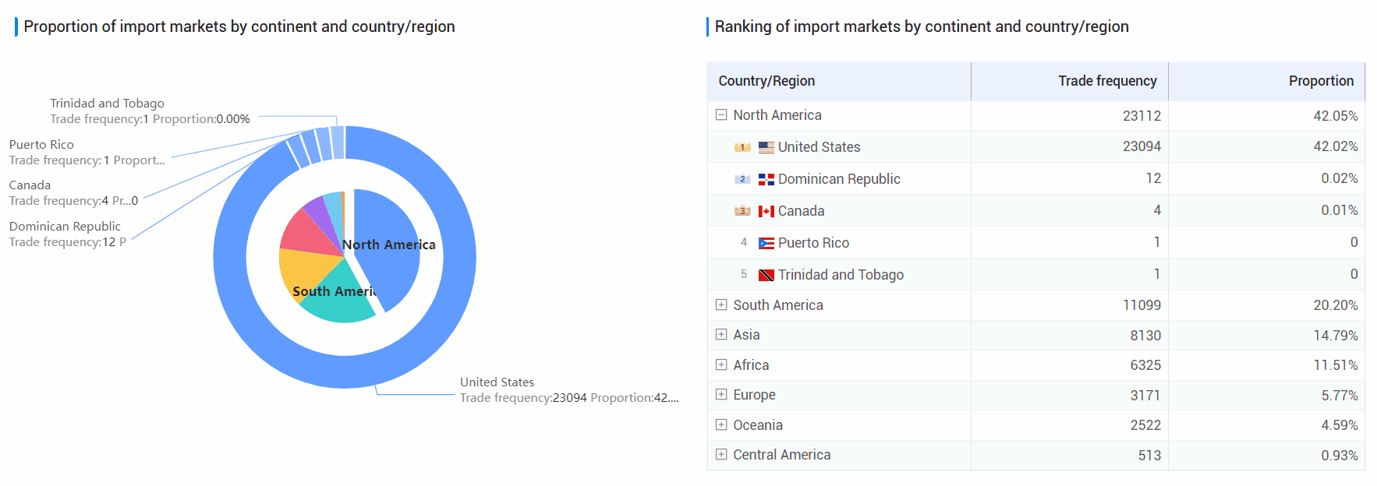Click the Country/Region column header
This screenshot has height=486, width=1377.
pos(766,81)
